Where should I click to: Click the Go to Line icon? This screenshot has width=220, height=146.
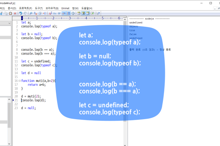(45, 13)
